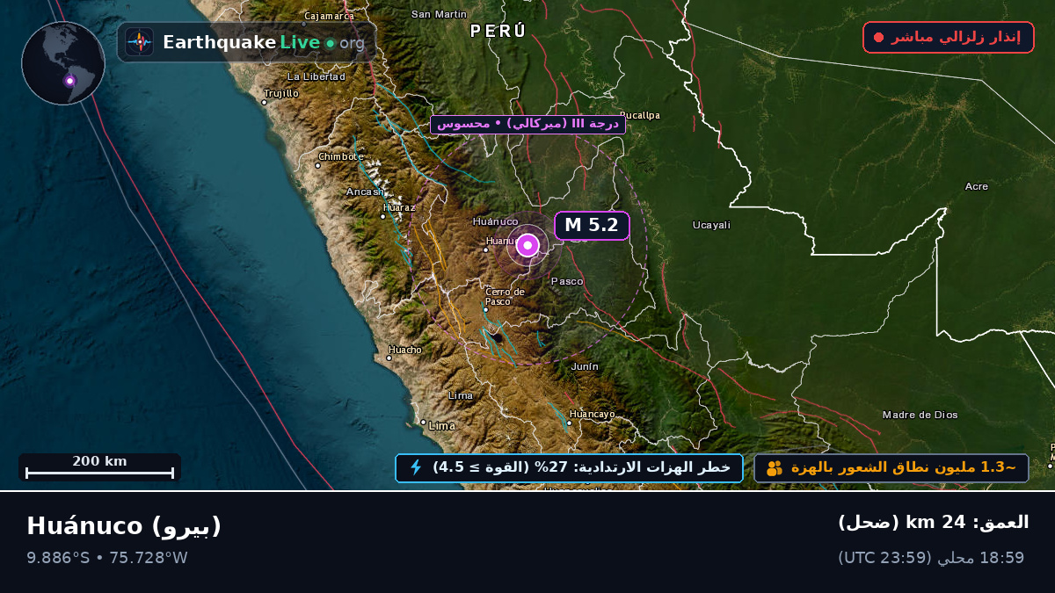Open the EarthquakeLive.org site title

(263, 42)
